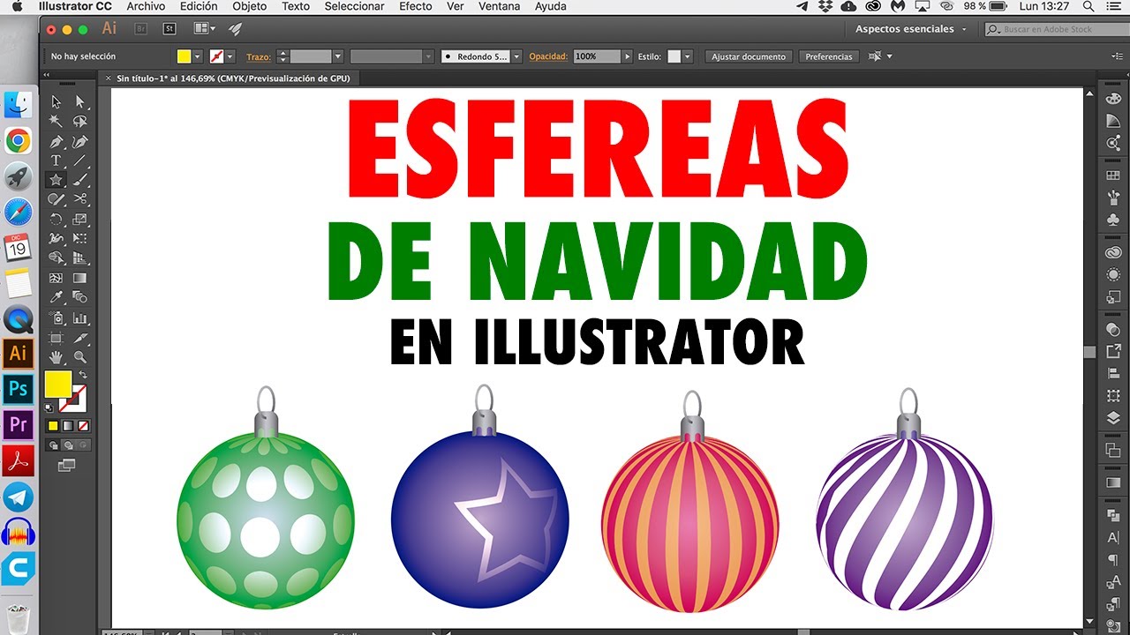Select the Lasso tool

[x=80, y=121]
